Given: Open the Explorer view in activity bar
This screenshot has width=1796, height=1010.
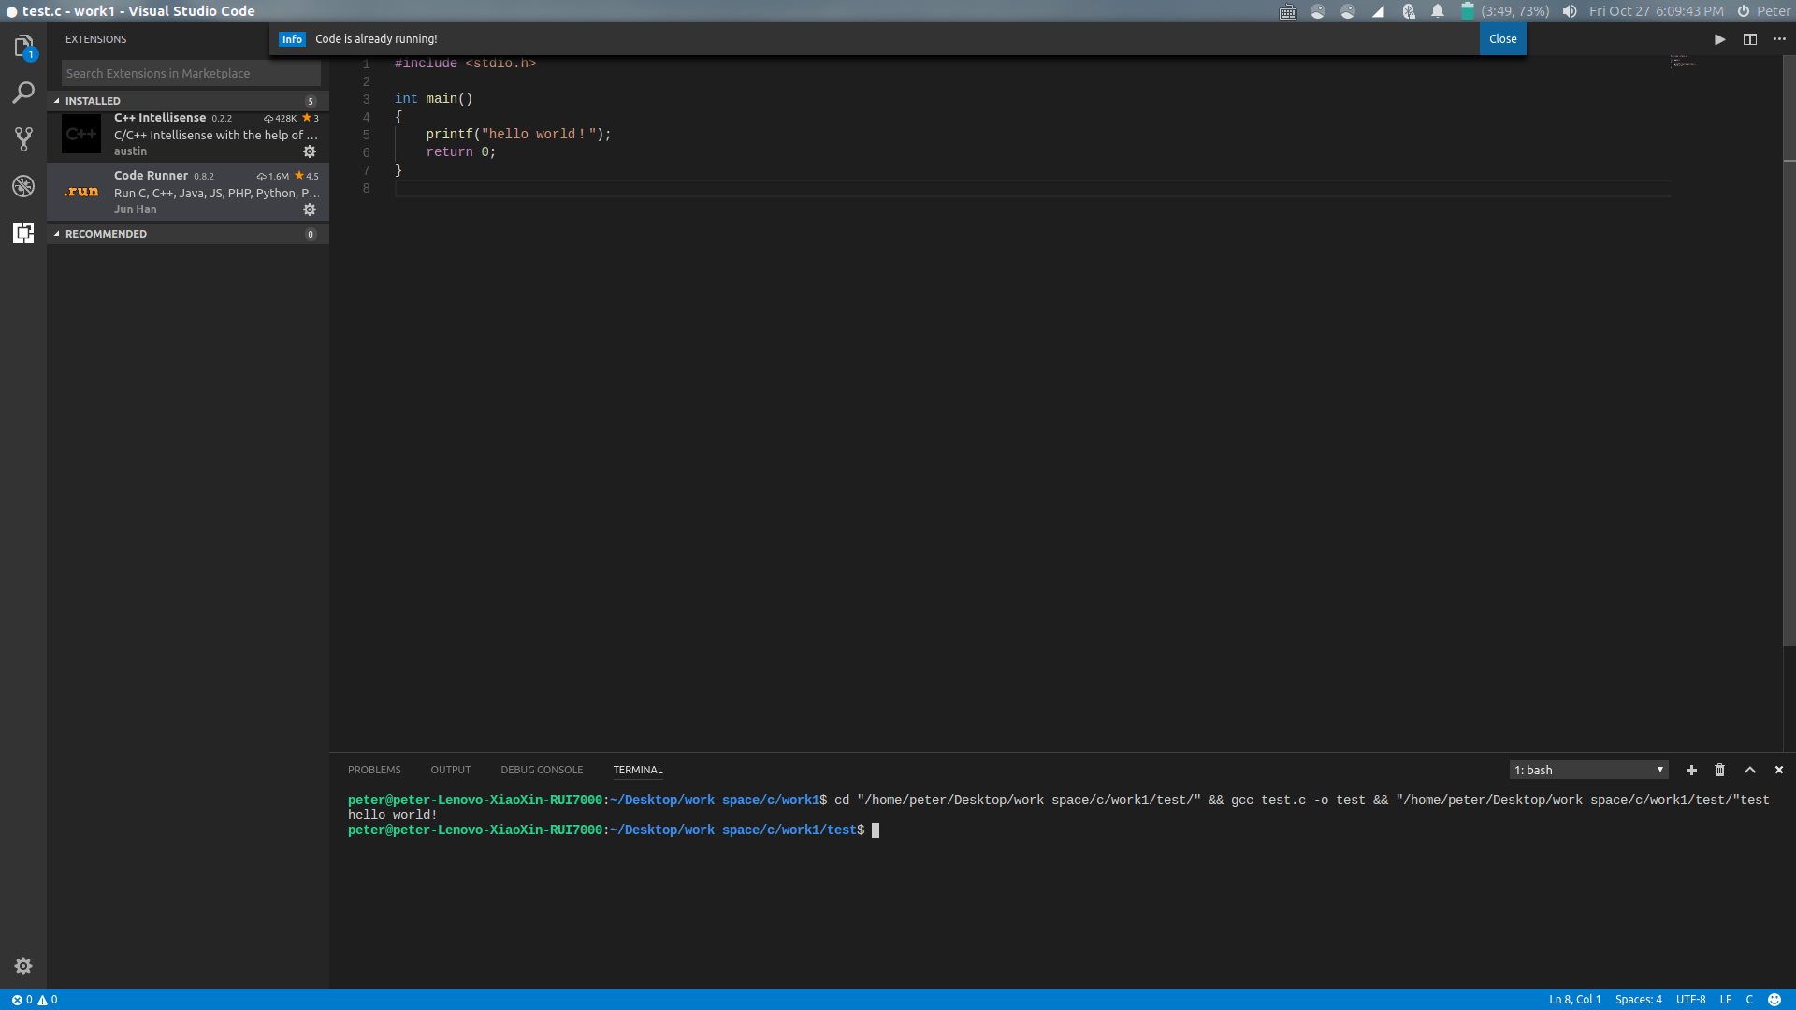Looking at the screenshot, I should 23,45.
